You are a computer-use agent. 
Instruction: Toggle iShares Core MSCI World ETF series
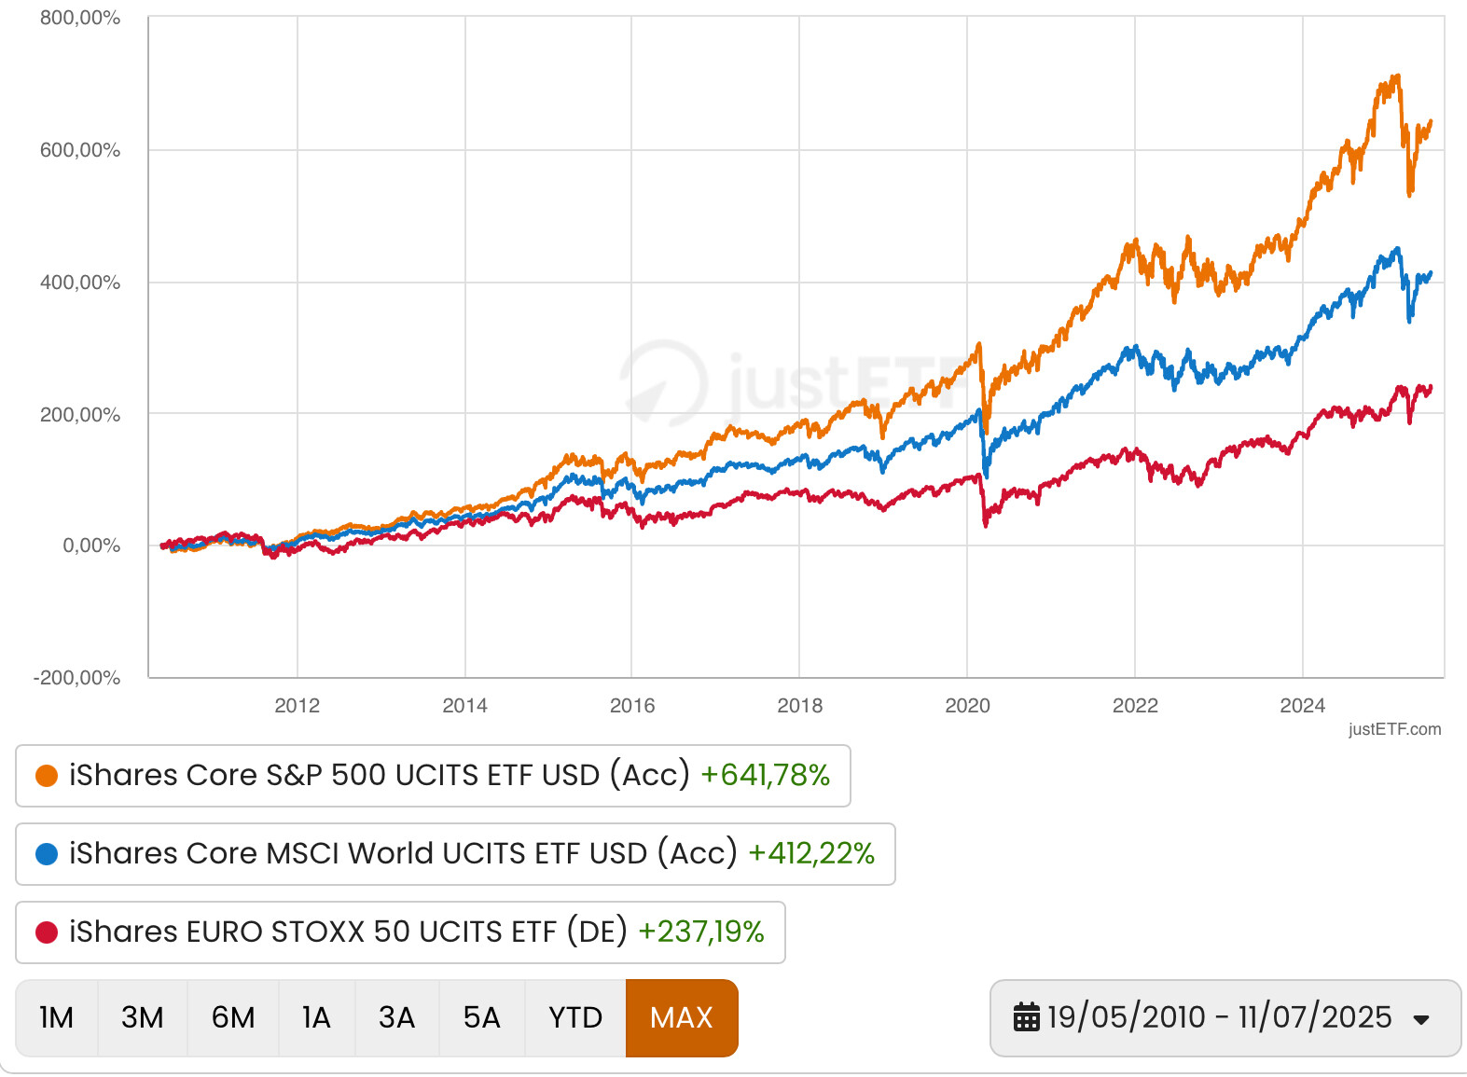pos(455,854)
